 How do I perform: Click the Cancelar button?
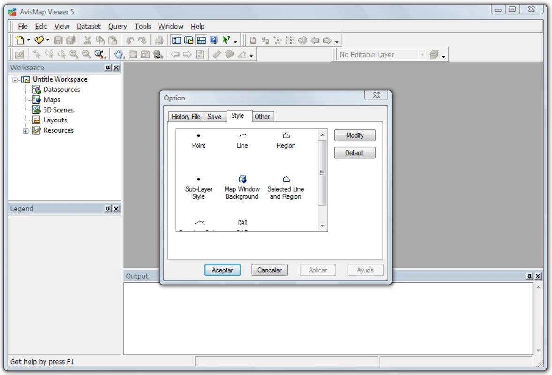click(x=270, y=270)
